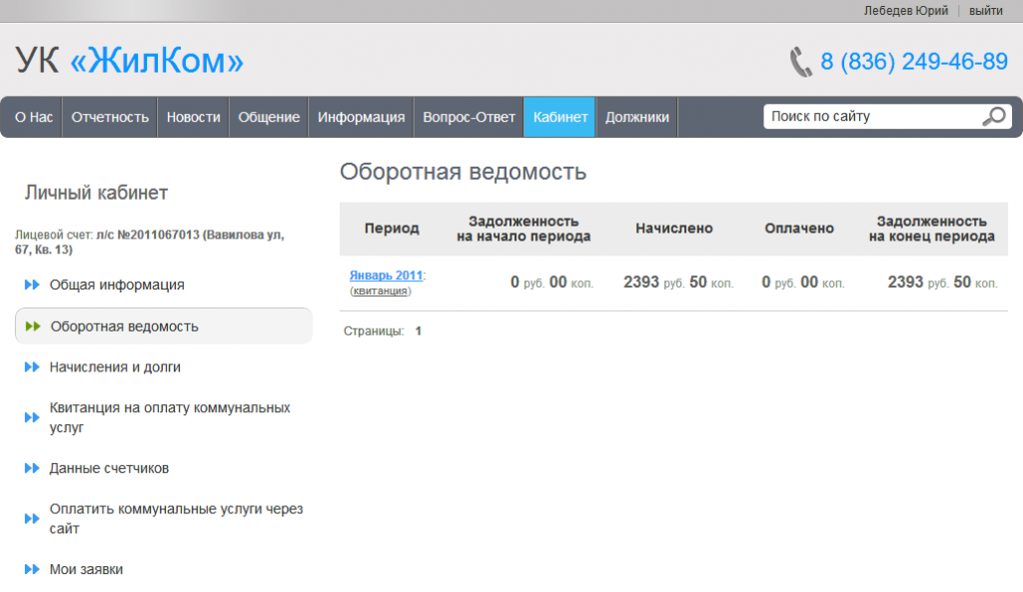Log out using the выйти link
Image resolution: width=1023 pixels, height=592 pixels.
[985, 10]
